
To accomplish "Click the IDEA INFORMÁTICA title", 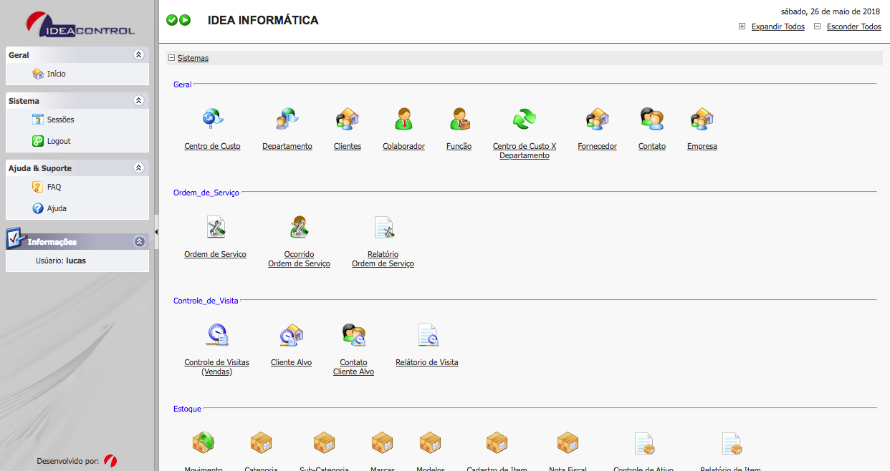I will tap(263, 21).
